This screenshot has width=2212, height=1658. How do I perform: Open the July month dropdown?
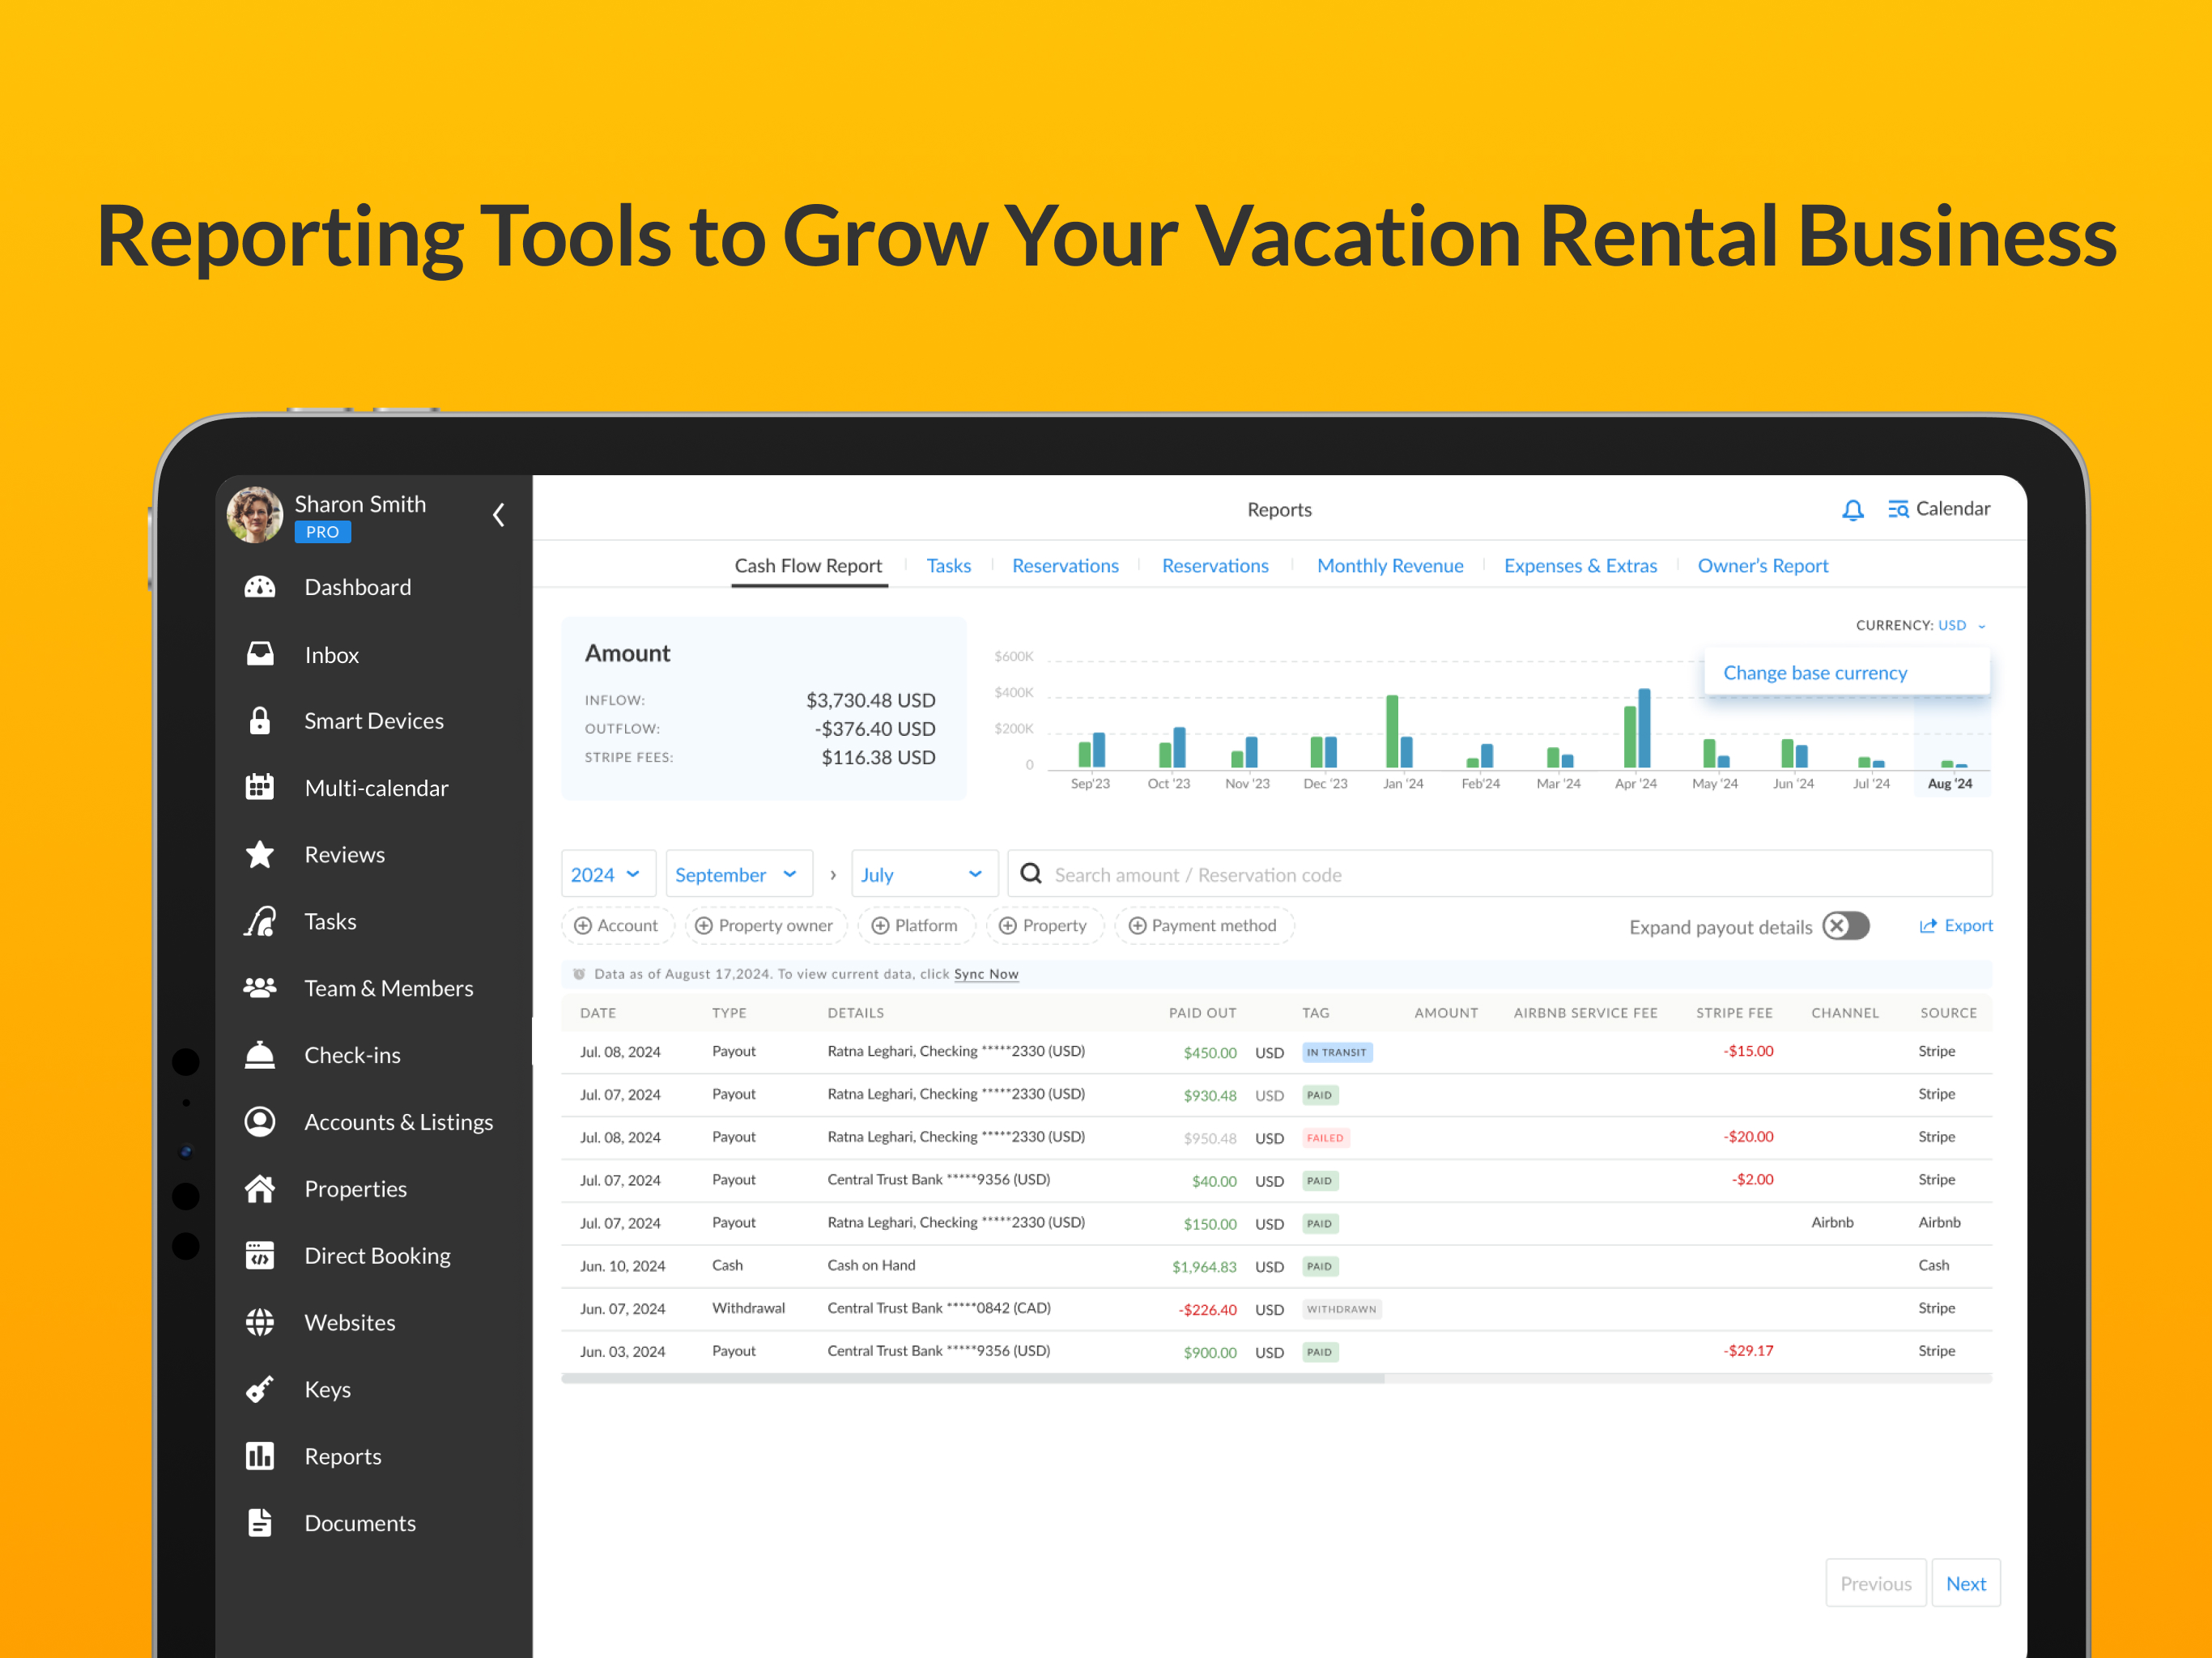pyautogui.click(x=925, y=874)
